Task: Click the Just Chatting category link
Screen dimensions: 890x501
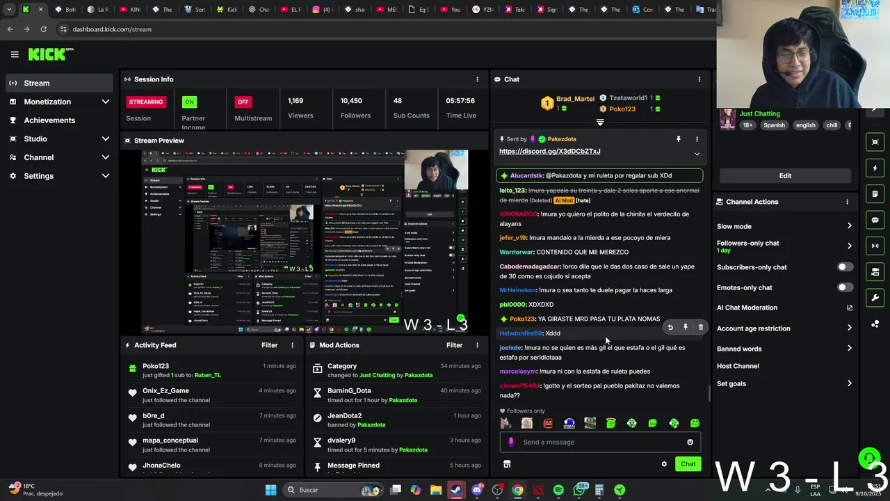Action: click(759, 113)
